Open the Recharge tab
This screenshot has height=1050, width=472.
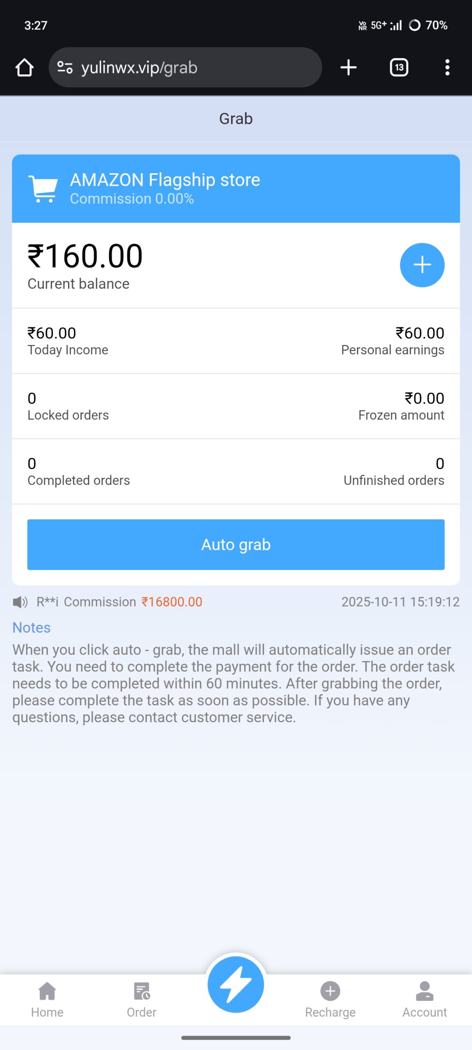pyautogui.click(x=330, y=1000)
